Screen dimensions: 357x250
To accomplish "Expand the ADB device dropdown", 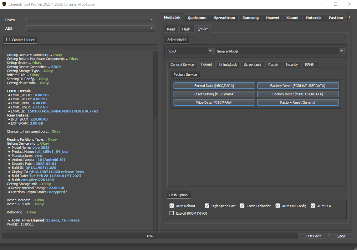I will [90, 28].
